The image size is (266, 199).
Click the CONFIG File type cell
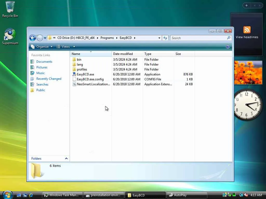(153, 79)
